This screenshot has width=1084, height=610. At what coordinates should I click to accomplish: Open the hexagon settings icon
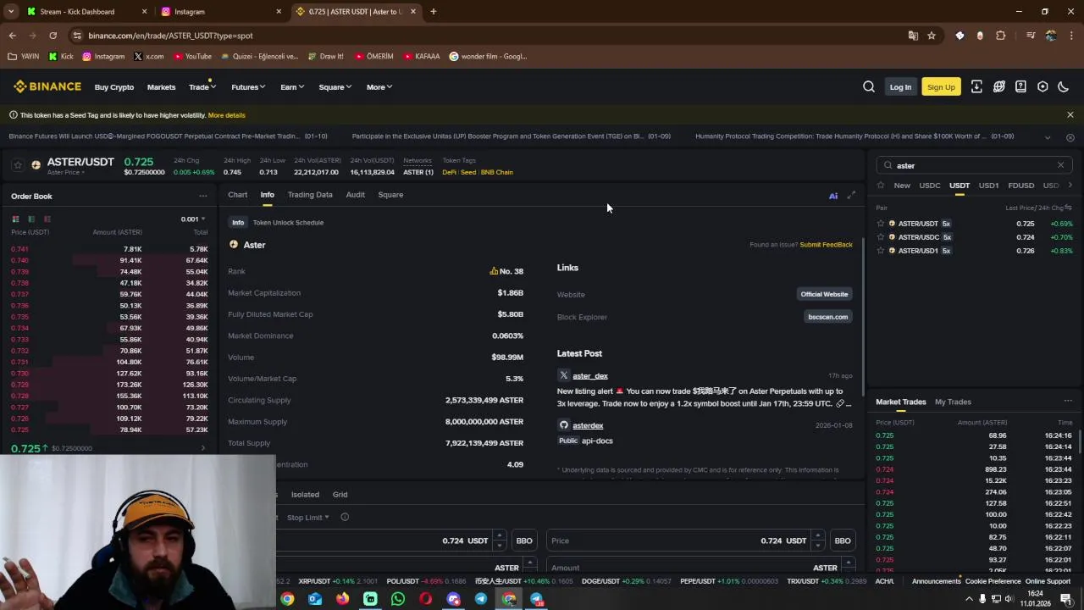pyautogui.click(x=1043, y=86)
